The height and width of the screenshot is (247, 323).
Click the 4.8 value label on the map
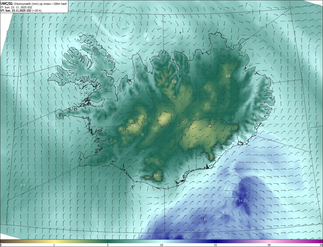click(60, 116)
